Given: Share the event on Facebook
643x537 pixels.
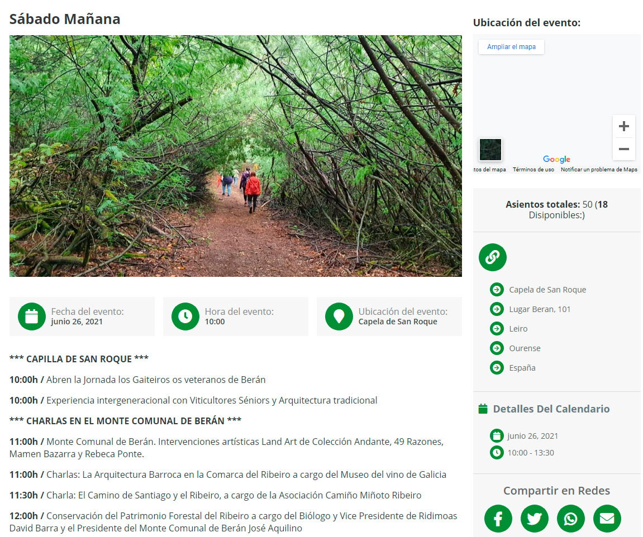Looking at the screenshot, I should pyautogui.click(x=498, y=519).
